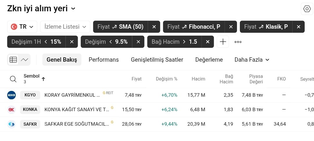Remove the Değişim 1H filter
This screenshot has width=314, height=141.
click(72, 42)
